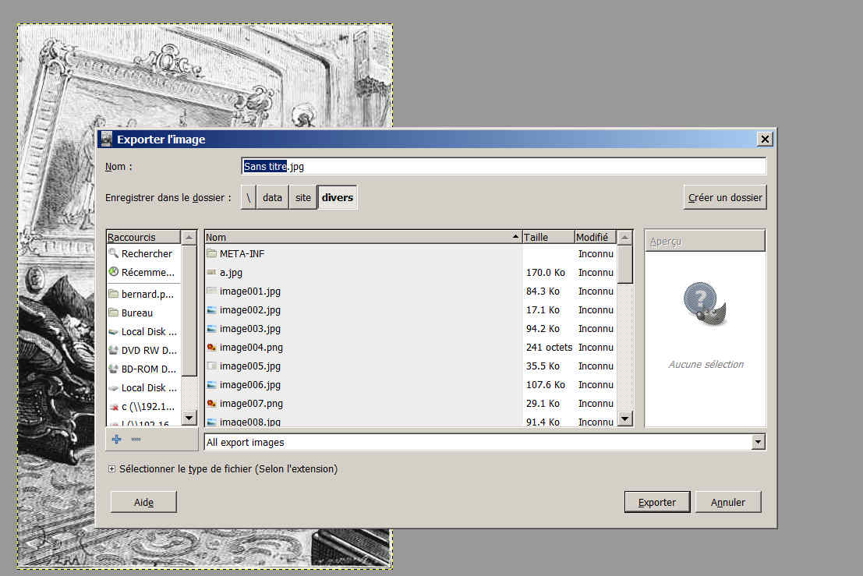Sort files by the Taille column
This screenshot has height=576, width=863.
coord(547,237)
